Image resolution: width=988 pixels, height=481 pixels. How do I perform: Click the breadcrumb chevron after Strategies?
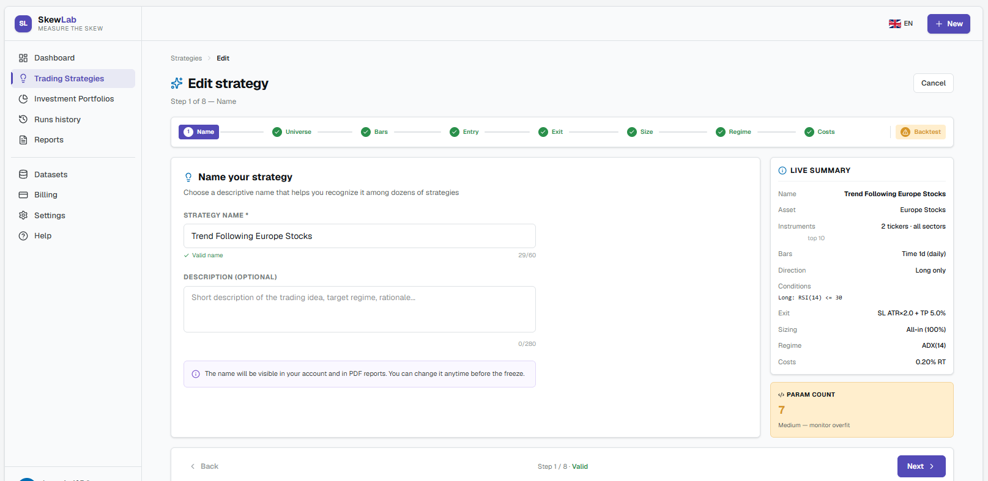[x=209, y=59]
